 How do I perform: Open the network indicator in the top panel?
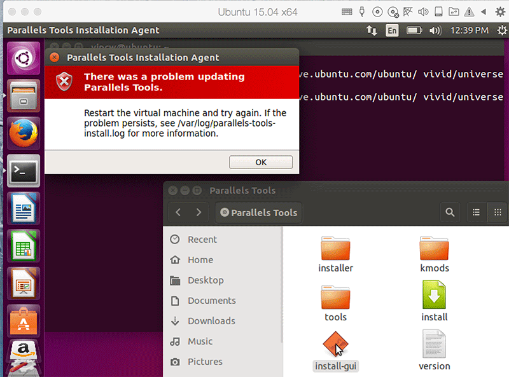(372, 31)
